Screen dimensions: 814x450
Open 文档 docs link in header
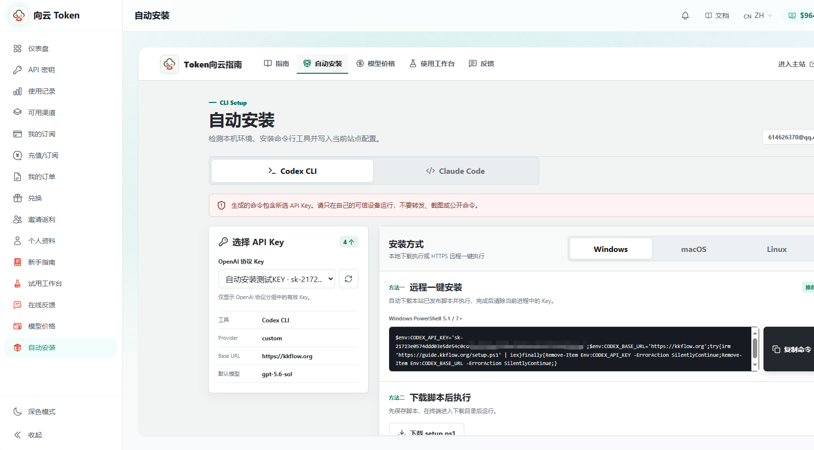pos(717,16)
